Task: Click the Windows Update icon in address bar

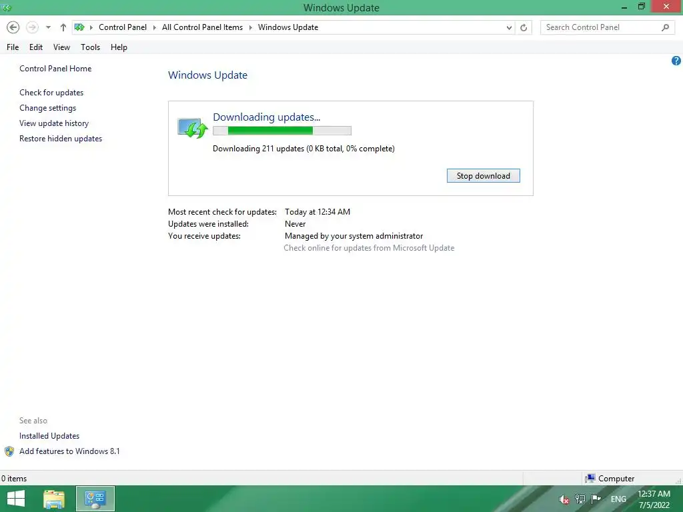Action: tap(79, 27)
